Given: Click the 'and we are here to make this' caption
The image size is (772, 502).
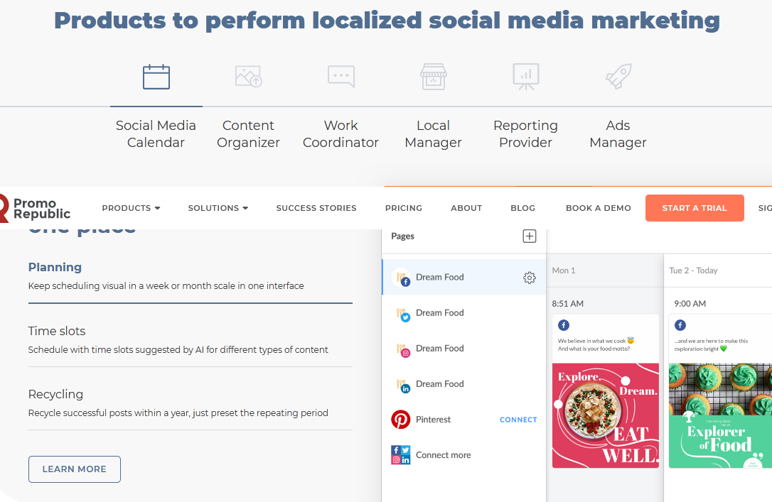Looking at the screenshot, I should [711, 344].
